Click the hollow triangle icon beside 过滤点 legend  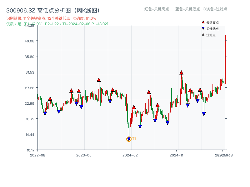(203, 35)
